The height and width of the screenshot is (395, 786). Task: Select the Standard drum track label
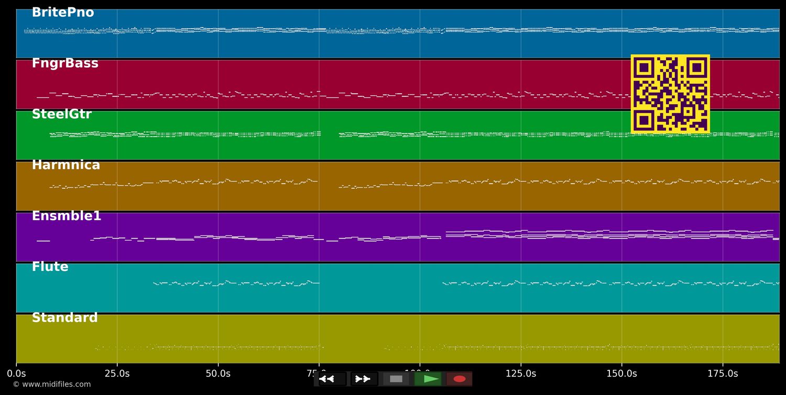[65, 318]
